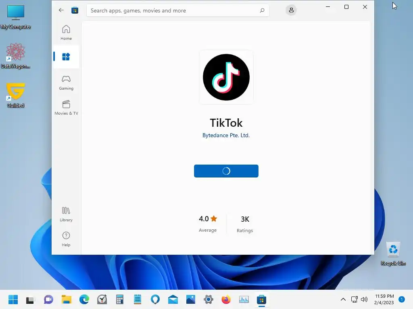Click the search magnifier icon
This screenshot has width=413, height=309.
click(262, 10)
